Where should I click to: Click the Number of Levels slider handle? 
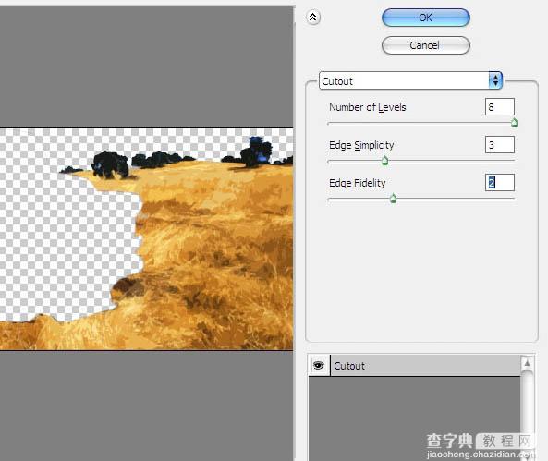514,123
